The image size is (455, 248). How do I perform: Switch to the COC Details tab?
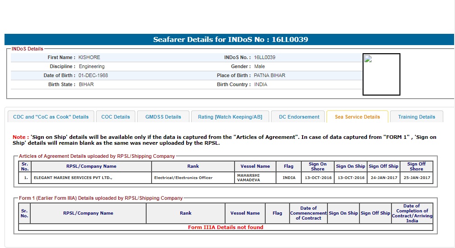tap(115, 117)
